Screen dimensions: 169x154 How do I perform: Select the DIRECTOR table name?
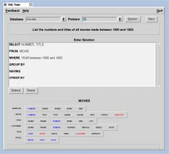coord(17,108)
